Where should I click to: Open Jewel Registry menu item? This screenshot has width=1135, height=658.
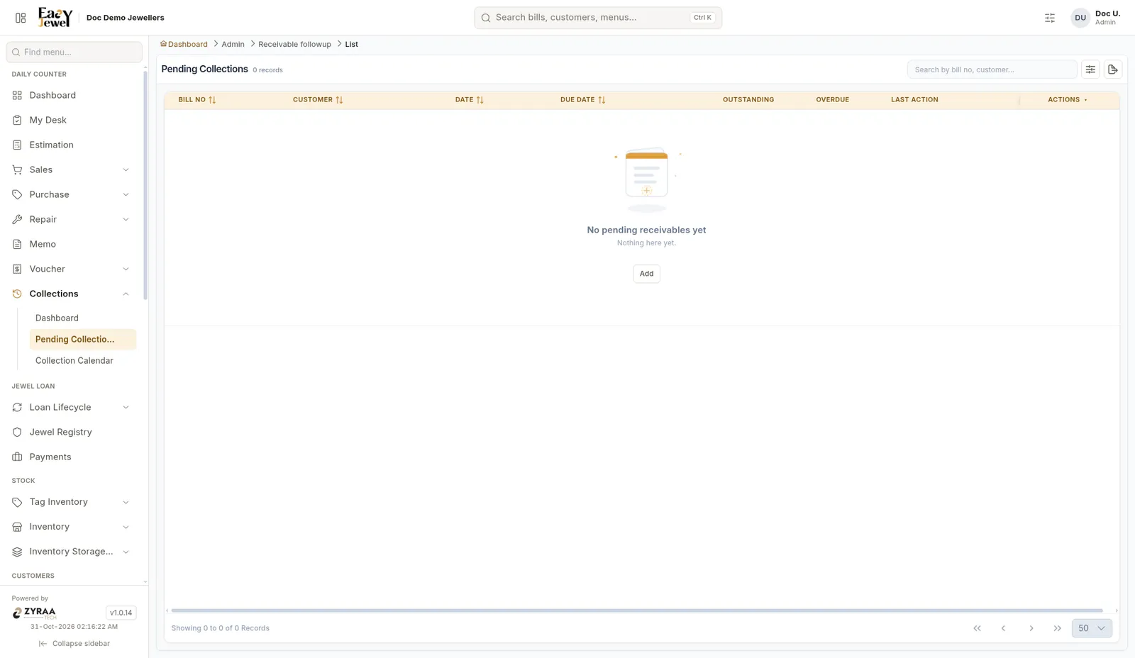click(71, 432)
